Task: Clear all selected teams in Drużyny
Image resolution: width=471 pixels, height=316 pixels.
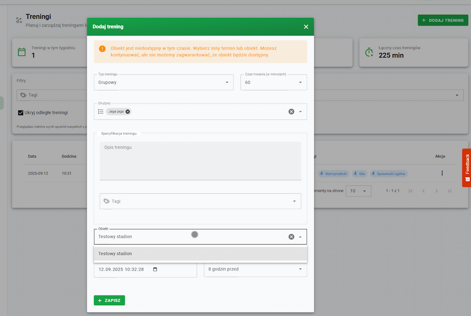Action: tap(291, 112)
